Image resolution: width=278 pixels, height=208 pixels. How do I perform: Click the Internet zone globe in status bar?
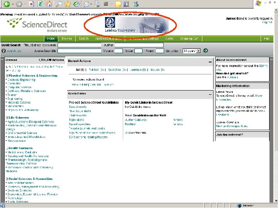239,206
